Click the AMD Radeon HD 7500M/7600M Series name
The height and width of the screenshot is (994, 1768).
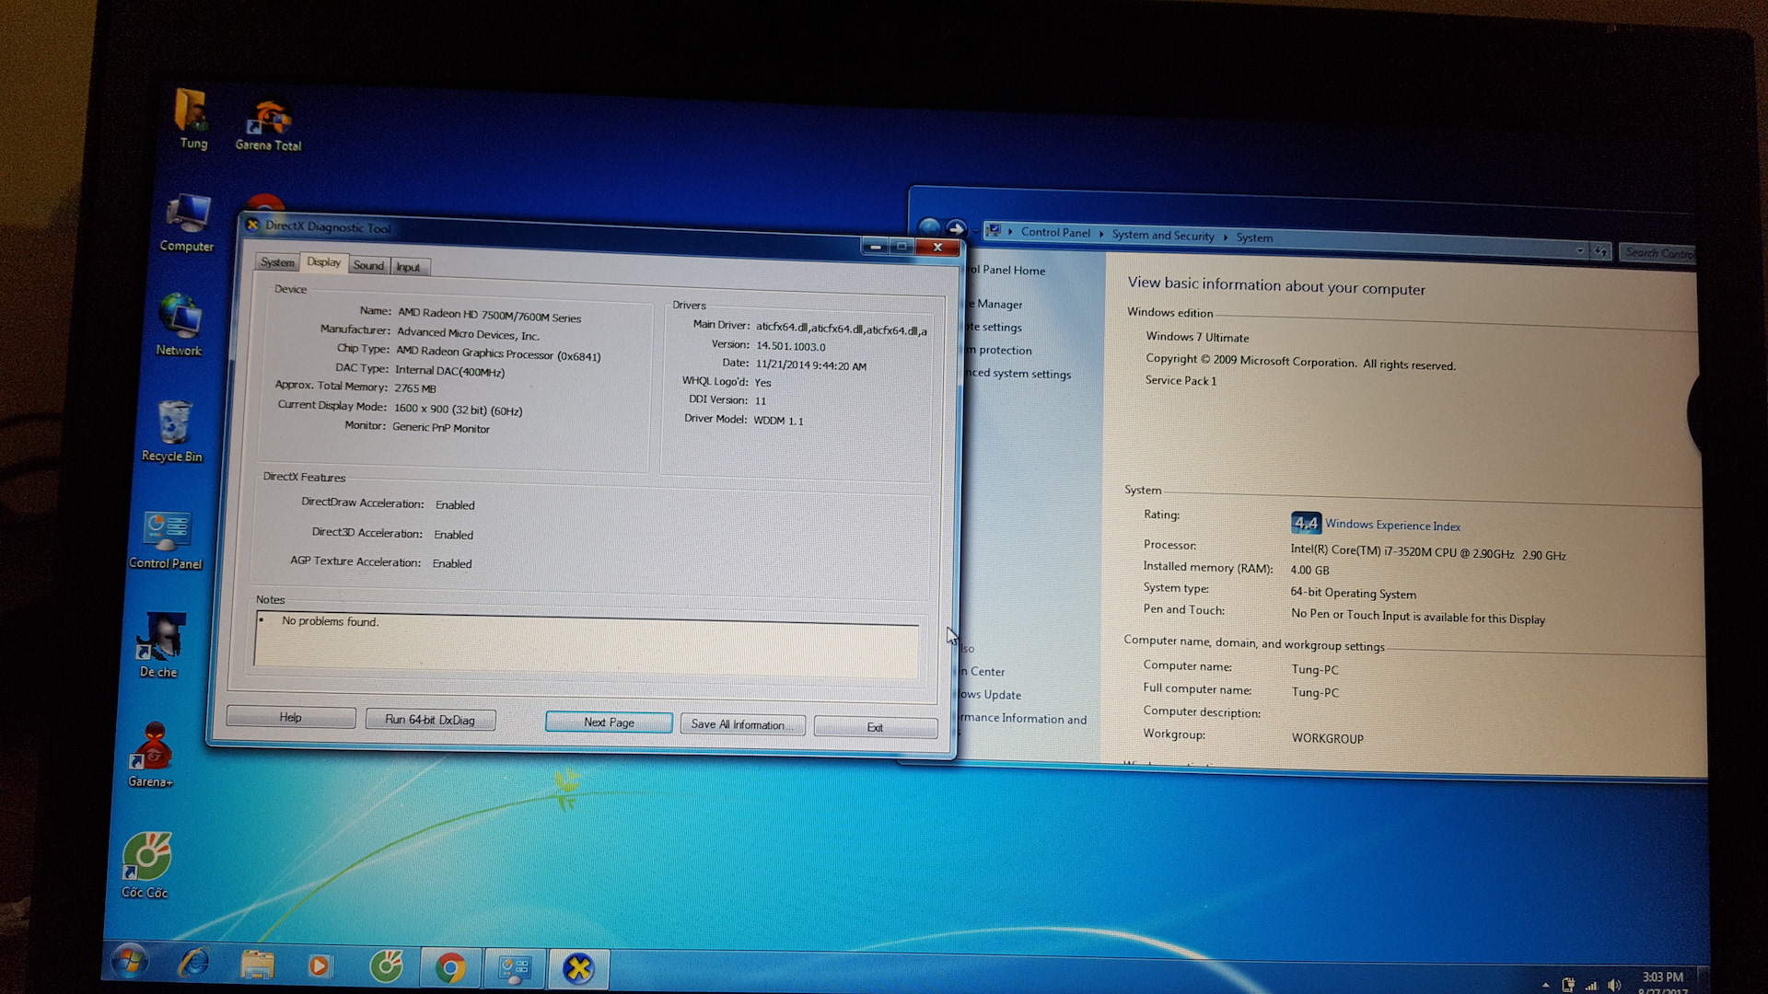[489, 316]
